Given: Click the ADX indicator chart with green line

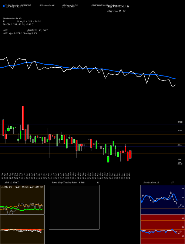Looking at the screenshot, I should (22, 200).
